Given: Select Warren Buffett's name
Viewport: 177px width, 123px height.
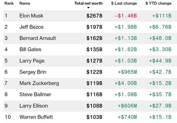Looking at the screenshot, I should [x=35, y=117].
